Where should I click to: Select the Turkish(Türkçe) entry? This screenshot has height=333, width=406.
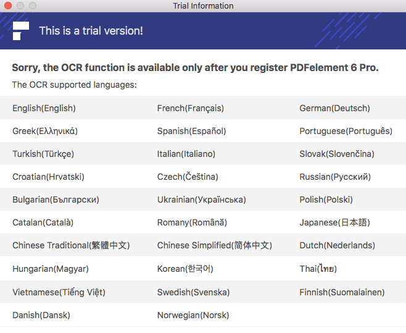(43, 154)
